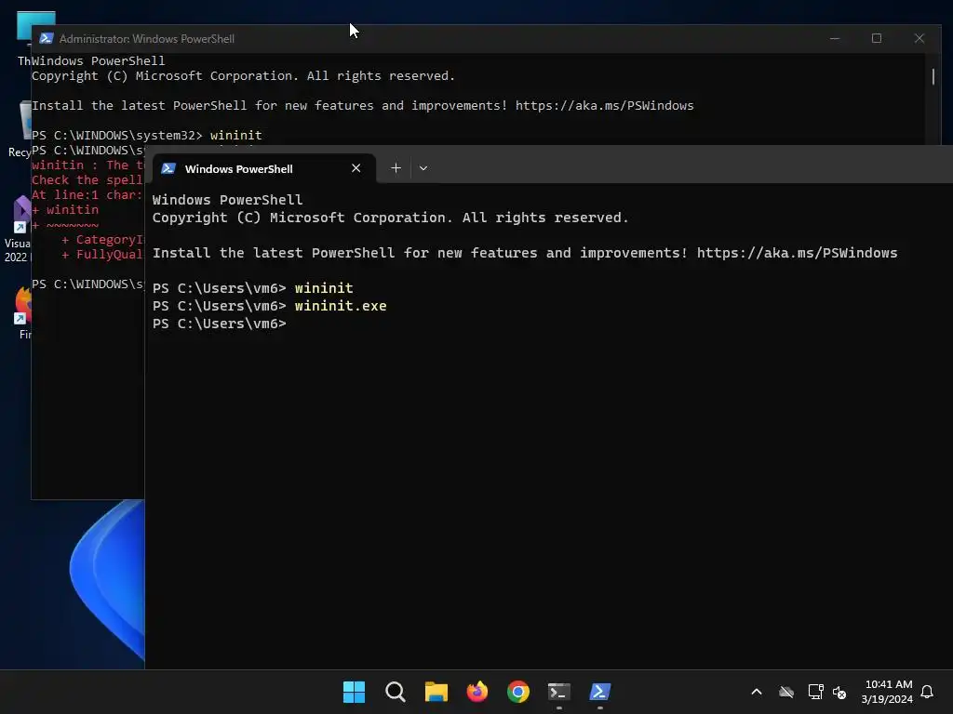953x714 pixels.
Task: Maximize the Administrator PowerShell window
Action: (877, 38)
